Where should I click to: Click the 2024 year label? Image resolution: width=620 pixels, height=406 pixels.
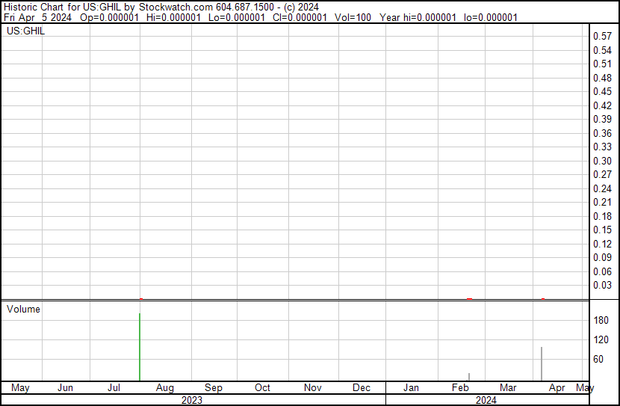[486, 400]
